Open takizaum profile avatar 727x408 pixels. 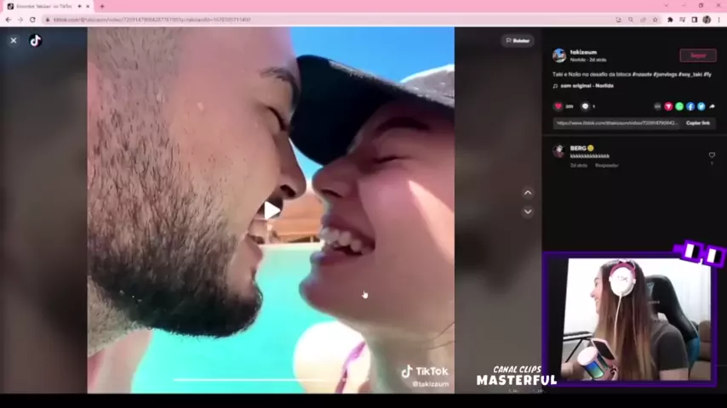(x=559, y=55)
